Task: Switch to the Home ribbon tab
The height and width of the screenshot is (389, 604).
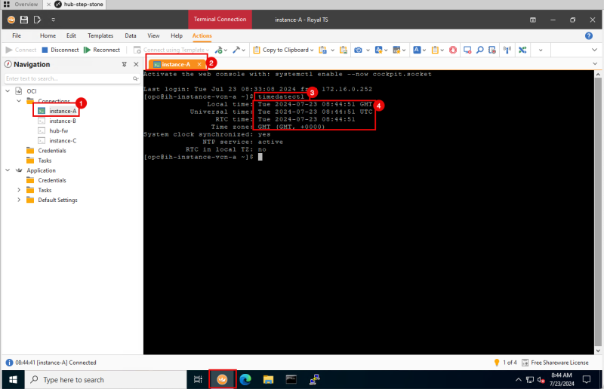Action: [x=48, y=35]
